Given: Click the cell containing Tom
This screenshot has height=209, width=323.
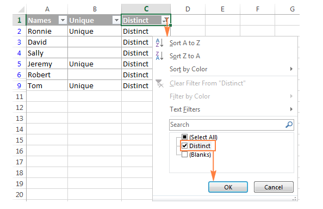Looking at the screenshot, I should pos(47,85).
